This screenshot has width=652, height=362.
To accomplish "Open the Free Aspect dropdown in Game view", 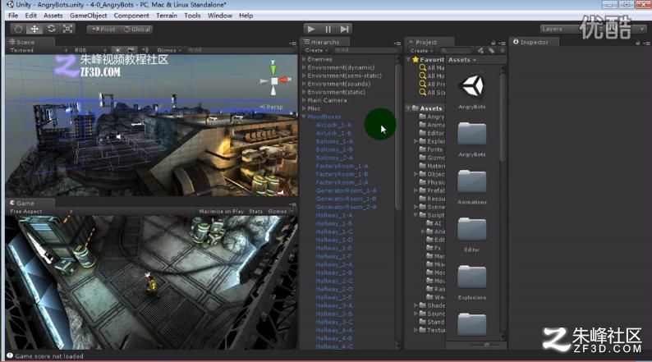I will pos(41,212).
